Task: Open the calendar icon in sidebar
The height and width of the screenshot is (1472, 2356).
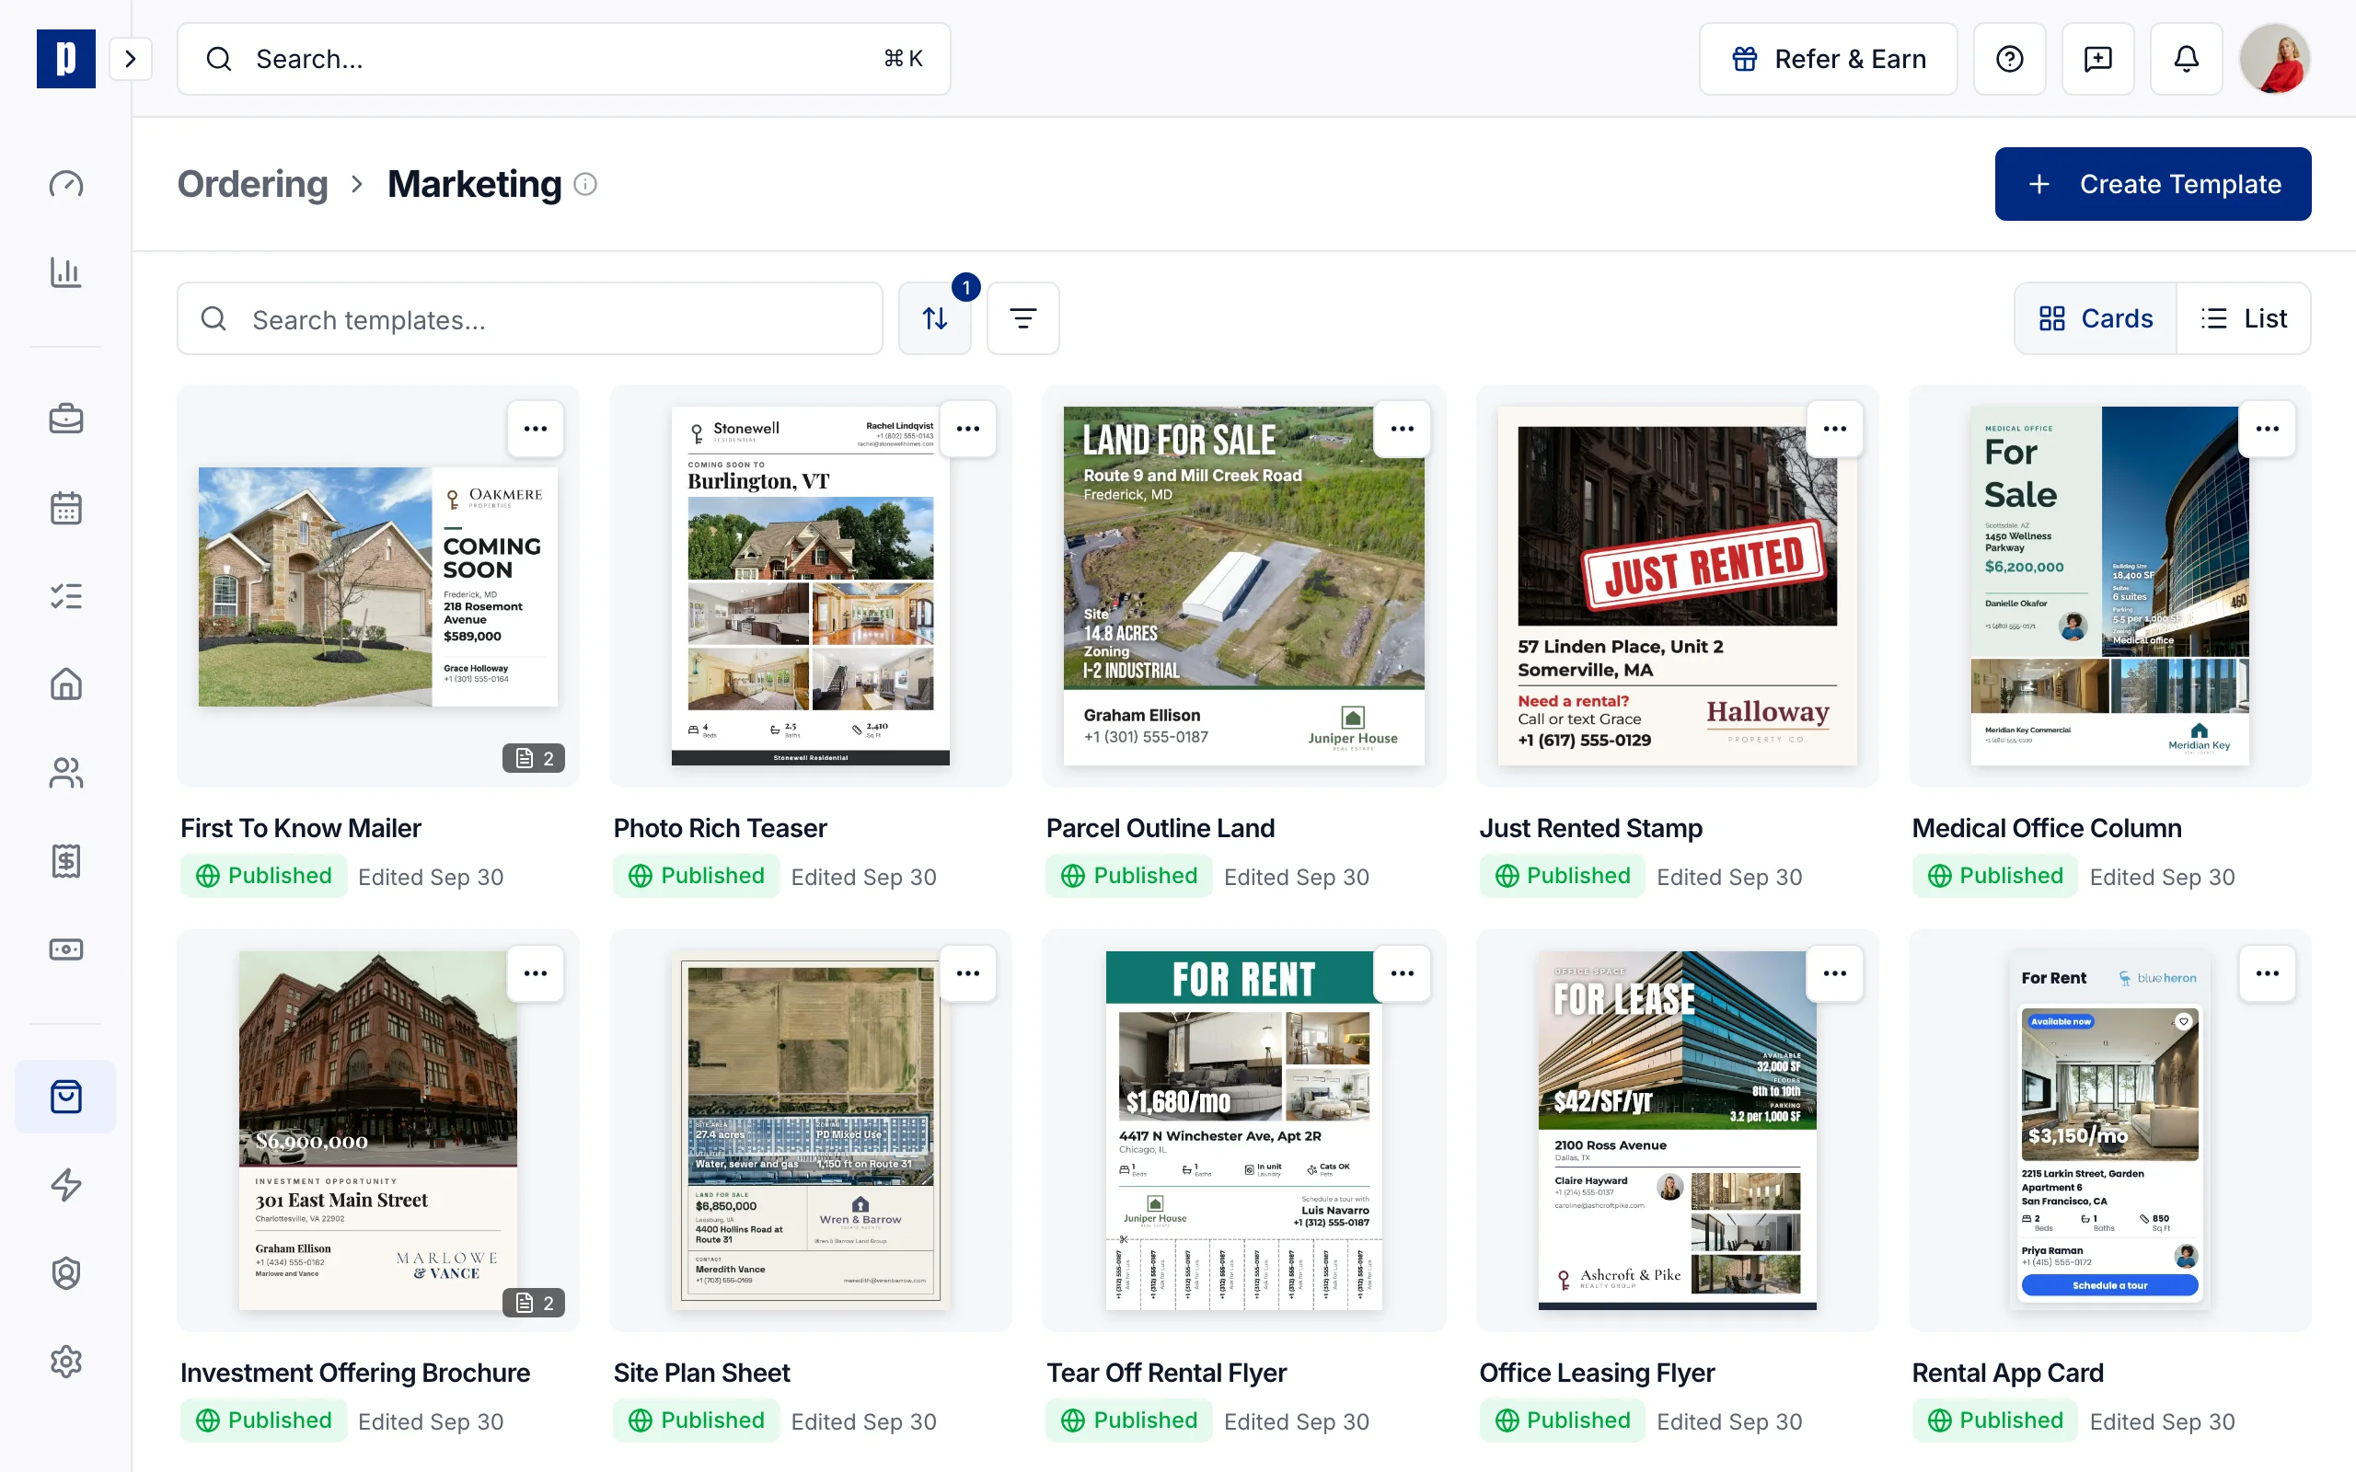Action: click(65, 507)
